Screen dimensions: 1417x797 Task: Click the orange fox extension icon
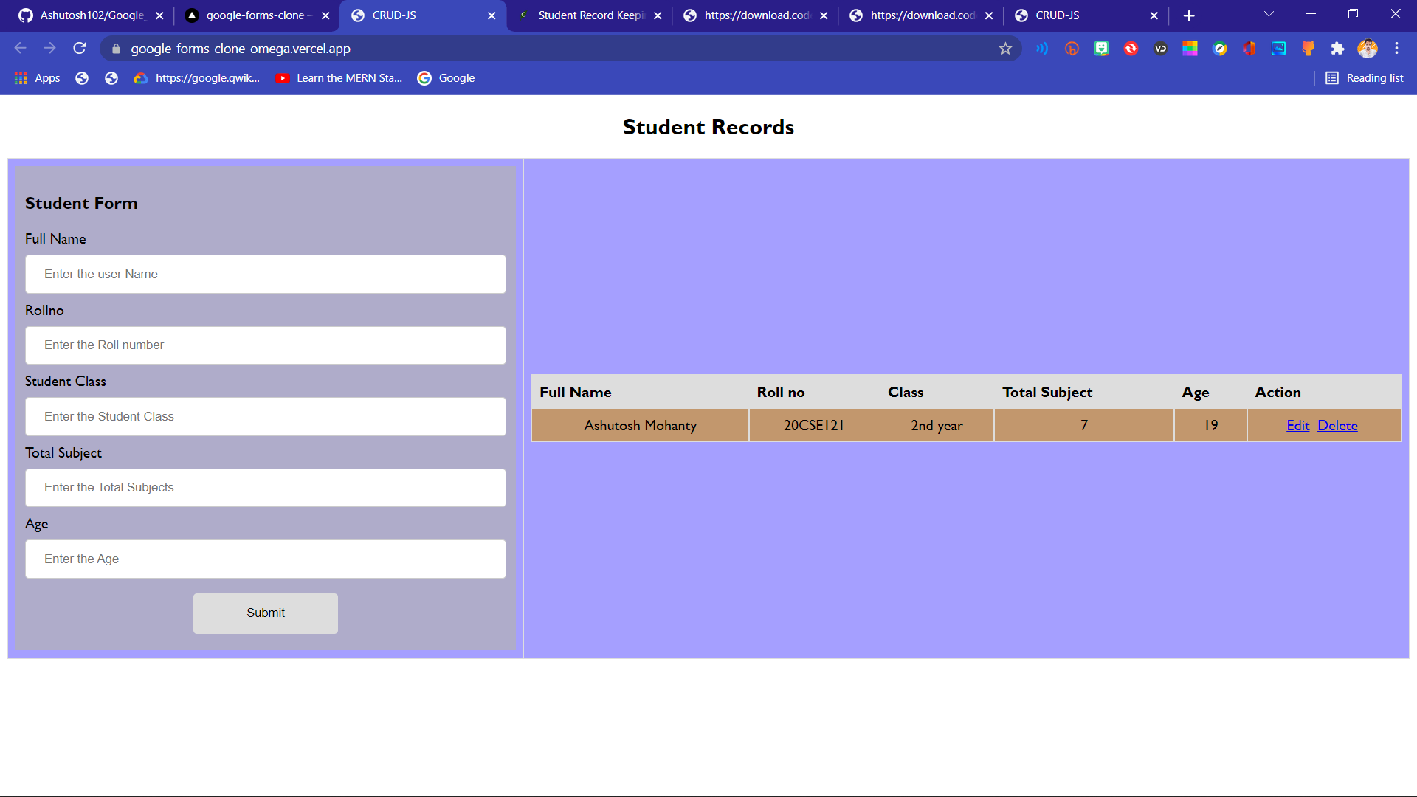1308,49
